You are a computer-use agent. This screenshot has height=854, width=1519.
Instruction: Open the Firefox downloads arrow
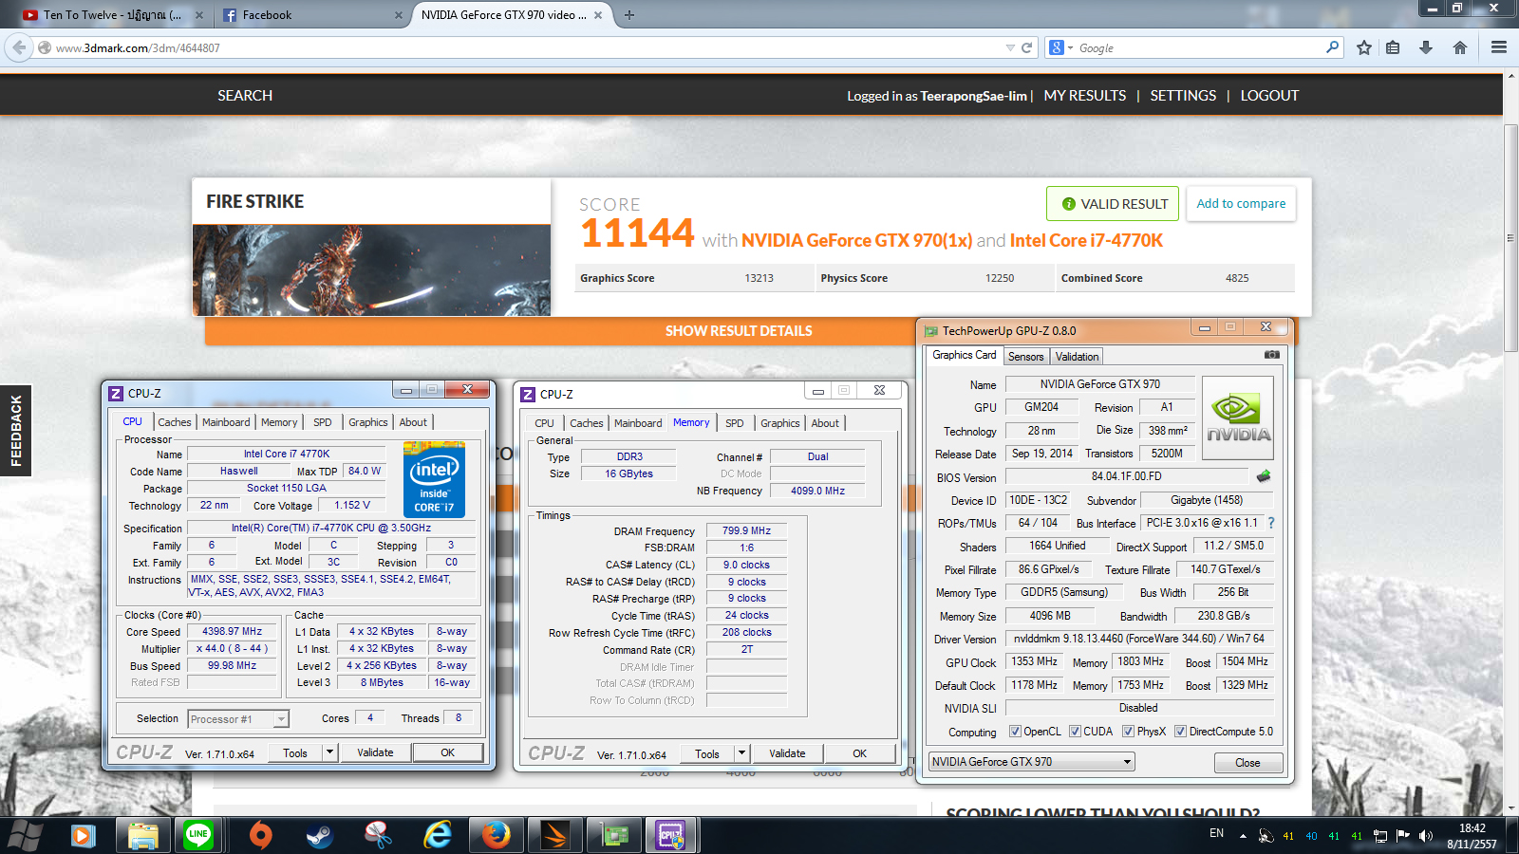1426,47
